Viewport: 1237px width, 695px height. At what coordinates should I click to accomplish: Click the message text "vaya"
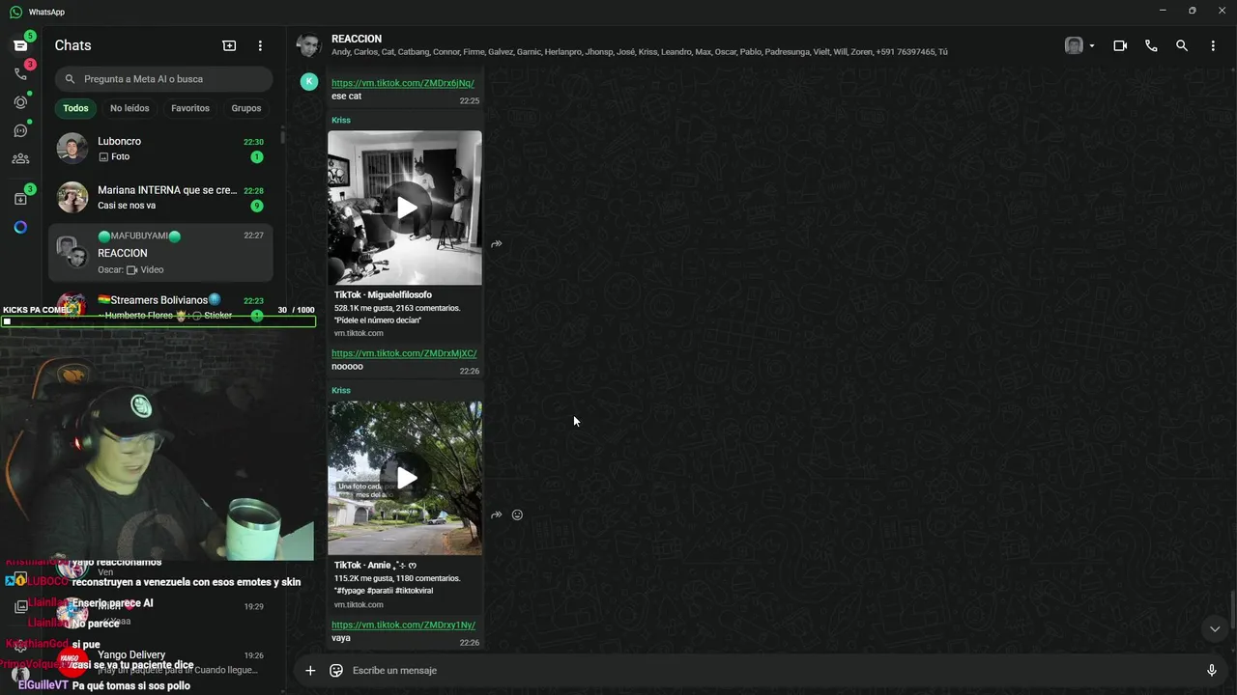[341, 638]
